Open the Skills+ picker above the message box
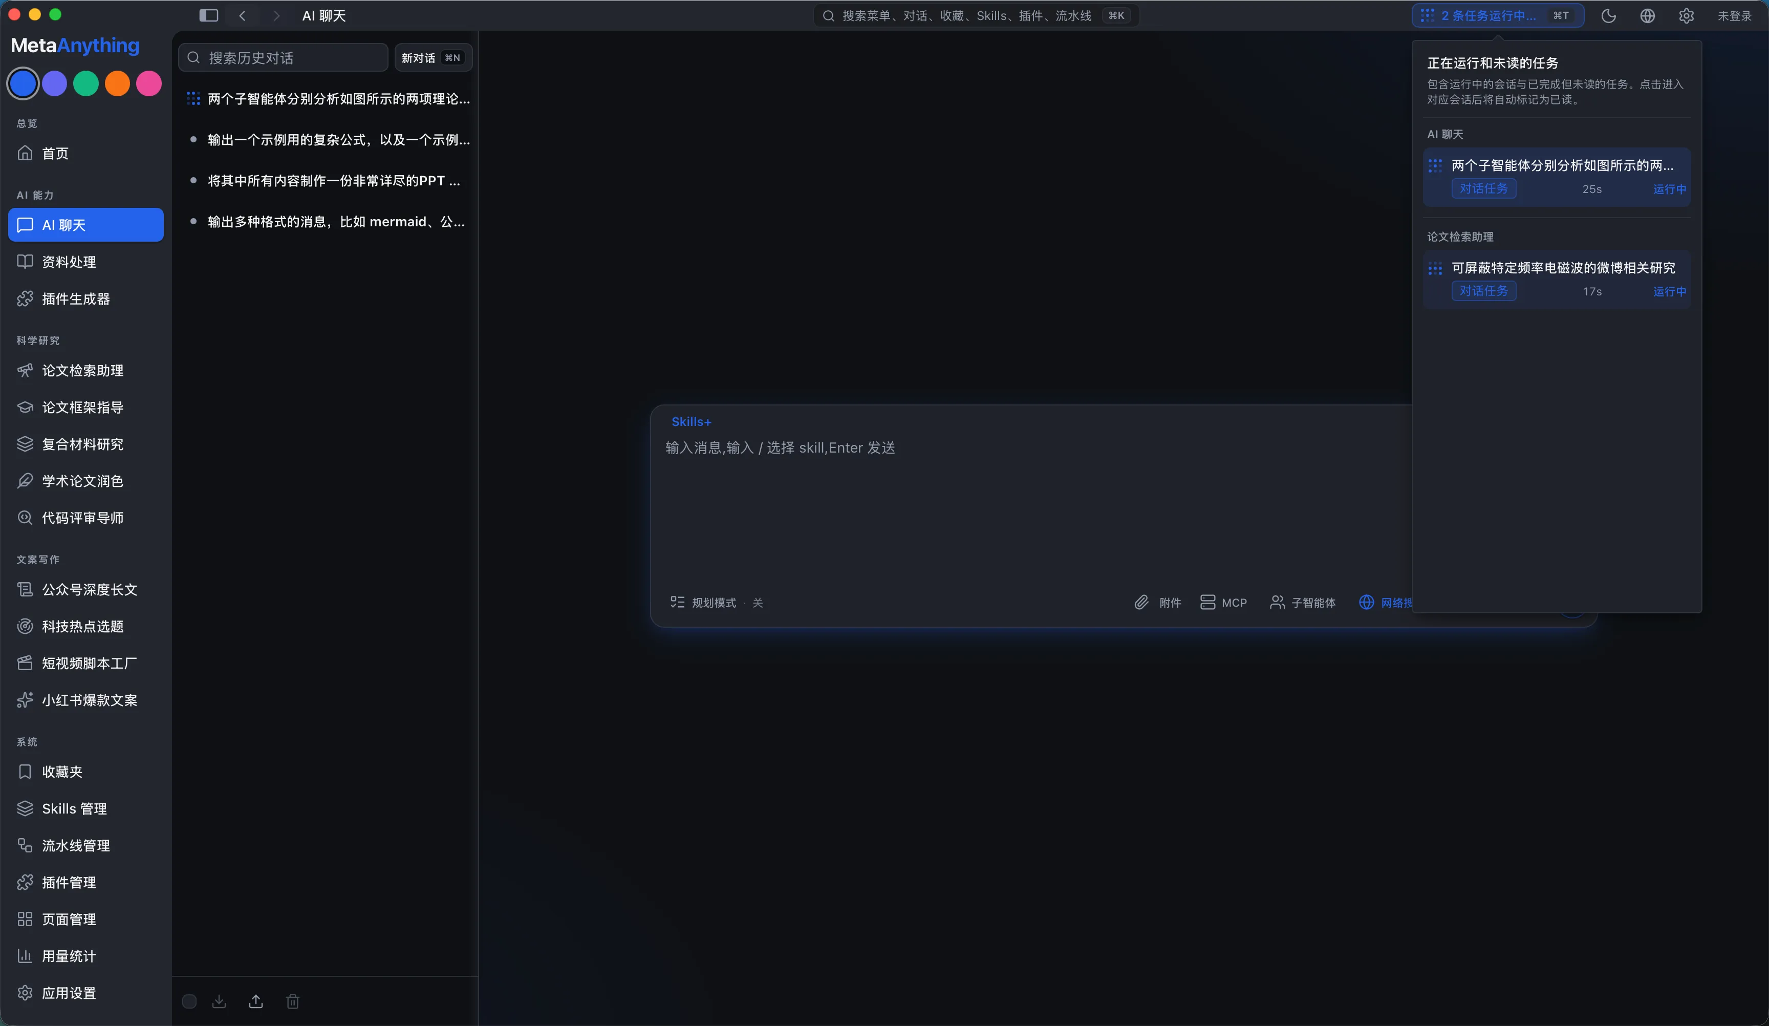This screenshot has height=1026, width=1769. [x=692, y=421]
